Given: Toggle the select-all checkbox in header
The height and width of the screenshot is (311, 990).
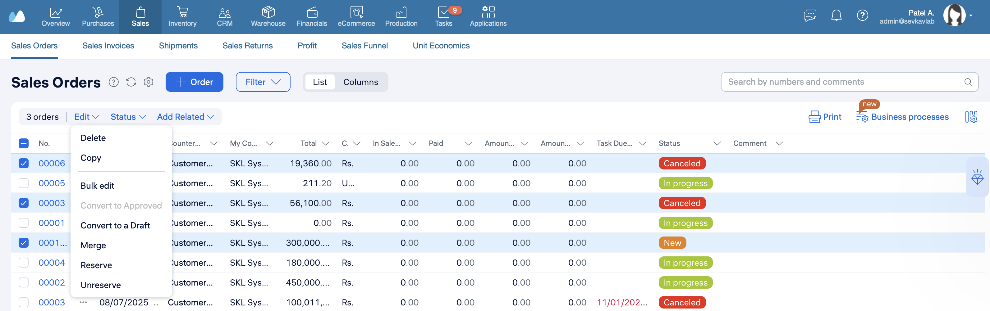Looking at the screenshot, I should click(23, 144).
